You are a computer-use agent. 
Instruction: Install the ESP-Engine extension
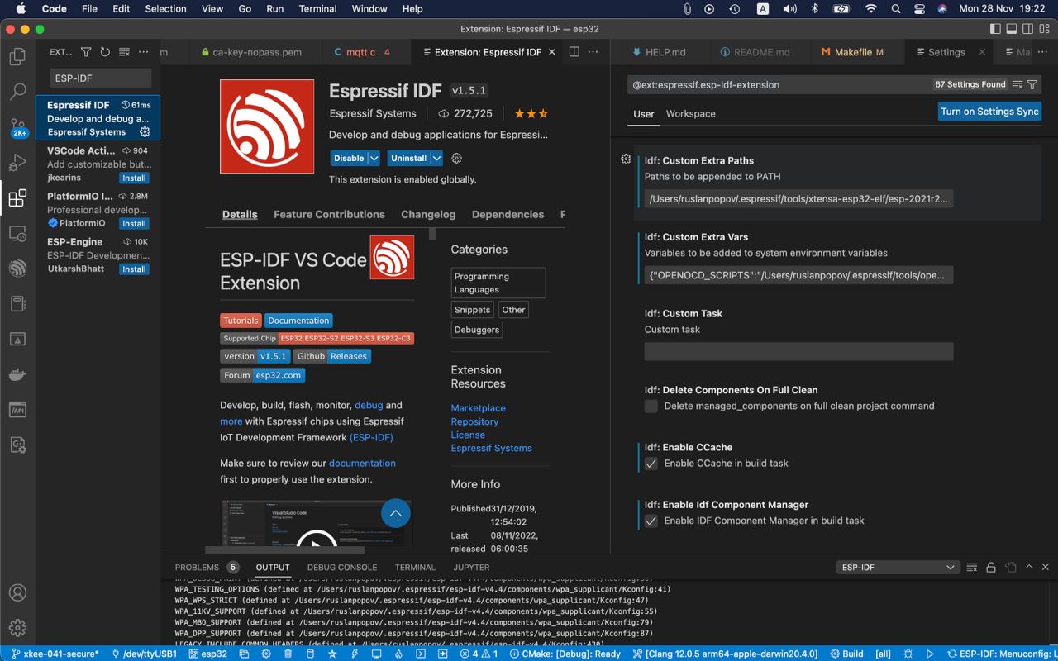[134, 269]
